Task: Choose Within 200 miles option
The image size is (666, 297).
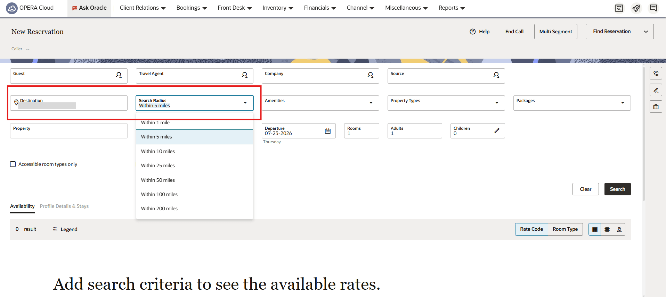Action: [x=194, y=209]
